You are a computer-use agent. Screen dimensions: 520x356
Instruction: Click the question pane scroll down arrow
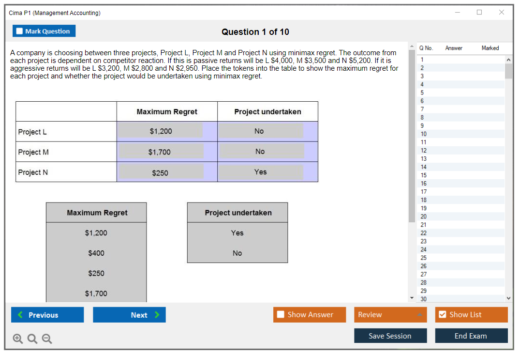tap(412, 297)
